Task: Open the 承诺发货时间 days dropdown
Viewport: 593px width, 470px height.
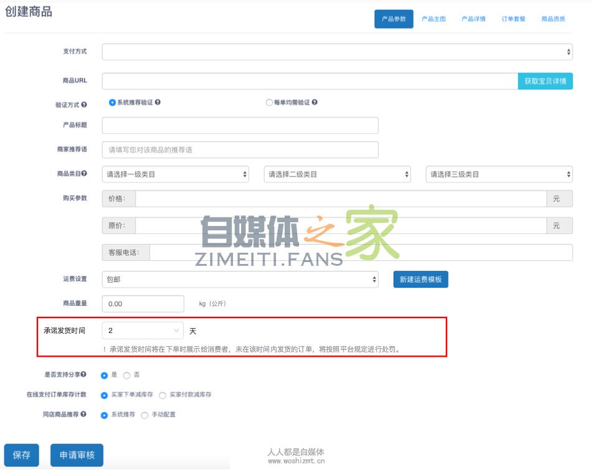Action: point(143,331)
